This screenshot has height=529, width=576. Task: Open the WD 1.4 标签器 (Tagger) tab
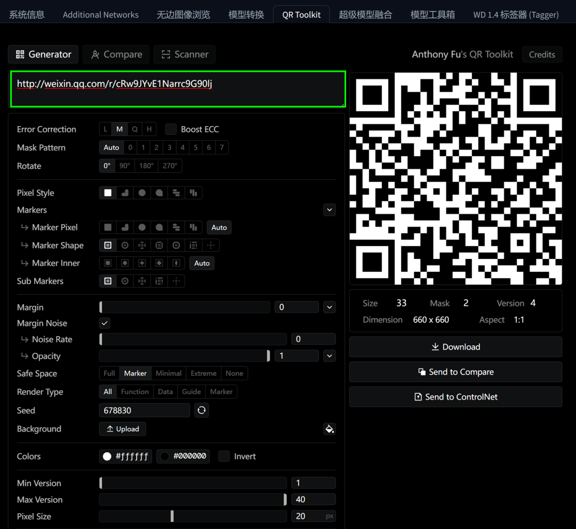click(516, 15)
